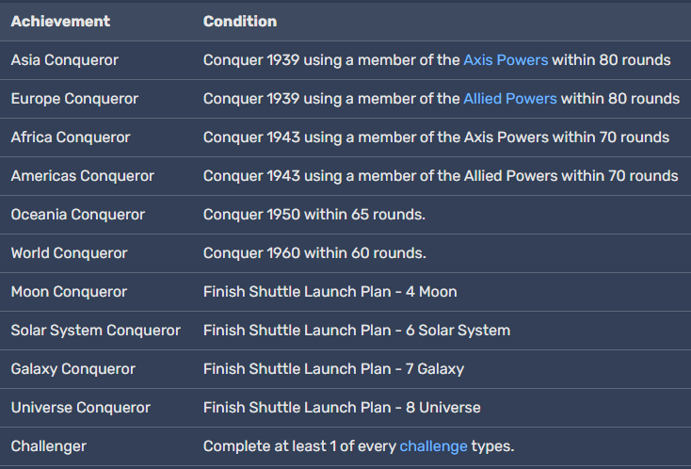
Task: Click the Oceania Conqueror row label
Action: pos(78,215)
